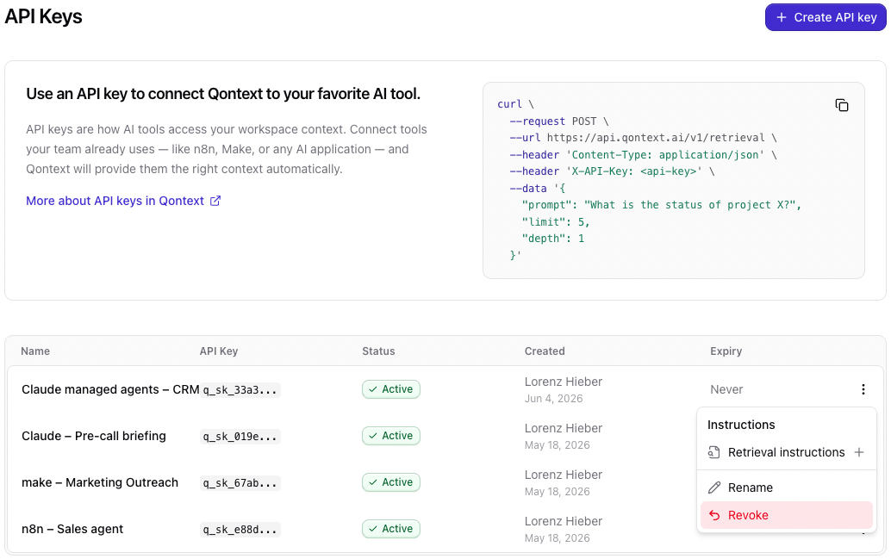Screen dimensions: 891x559
Task: Click the Created column header
Action: pyautogui.click(x=545, y=351)
